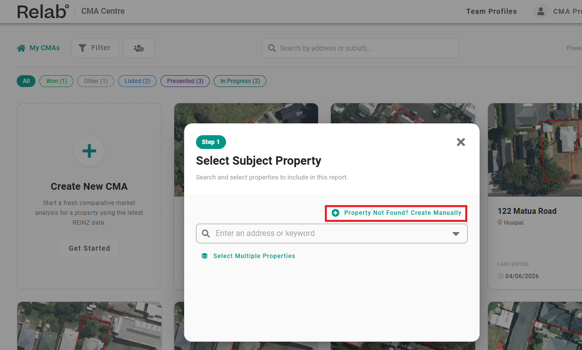
Task: Click the plus icon beside Create Manually
Action: 335,213
